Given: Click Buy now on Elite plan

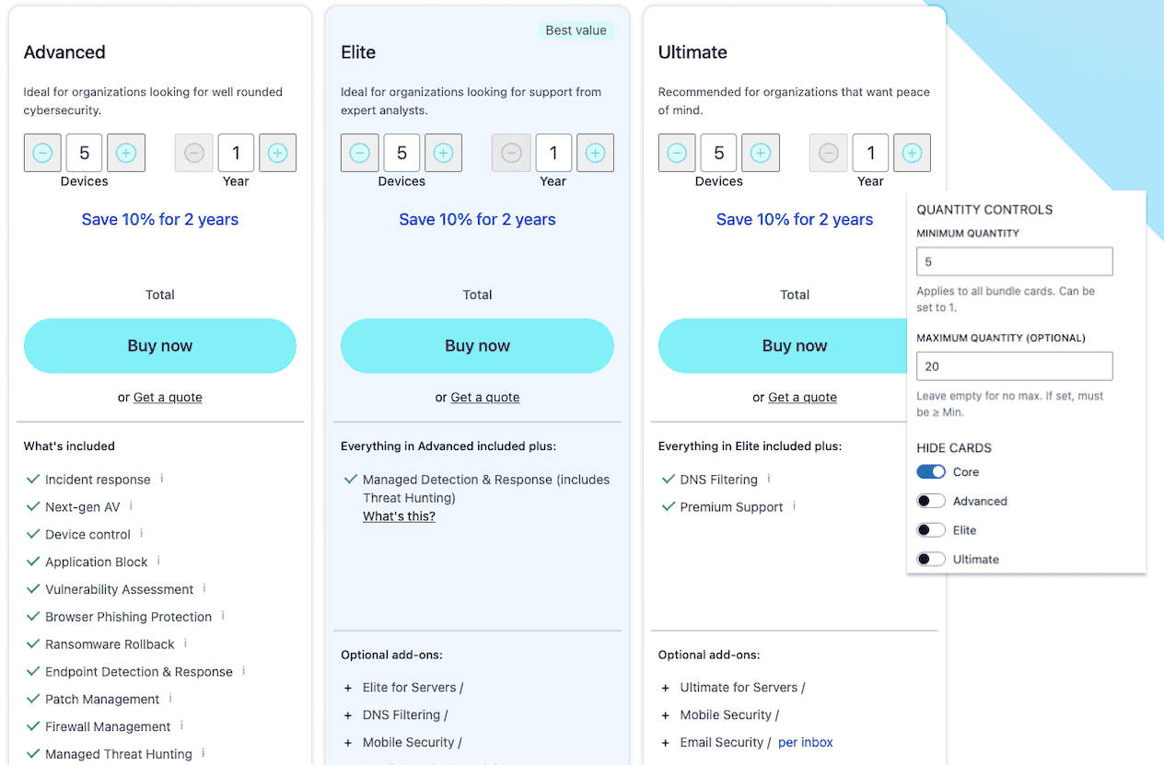Looking at the screenshot, I should (477, 346).
